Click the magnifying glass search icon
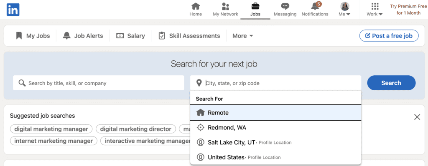The image size is (428, 166). (22, 83)
